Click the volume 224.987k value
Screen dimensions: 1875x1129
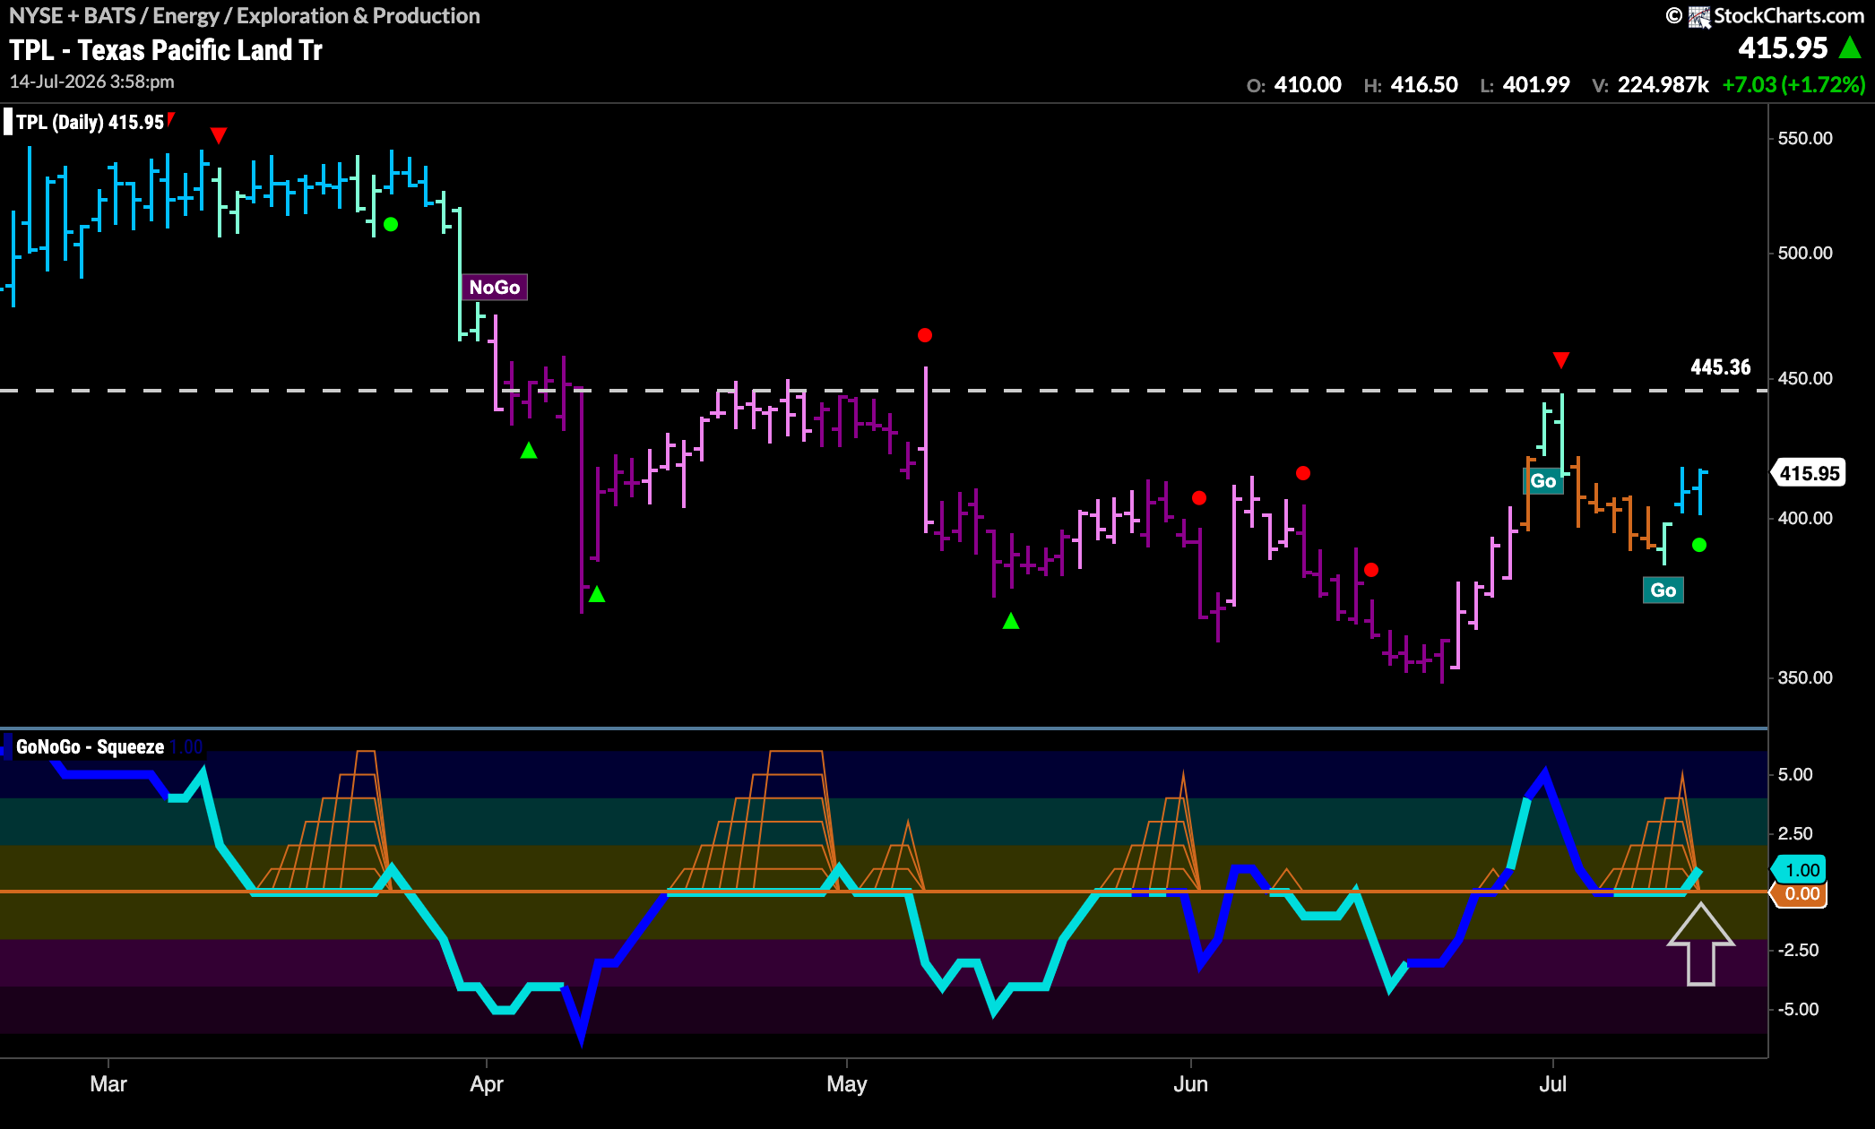(1663, 85)
